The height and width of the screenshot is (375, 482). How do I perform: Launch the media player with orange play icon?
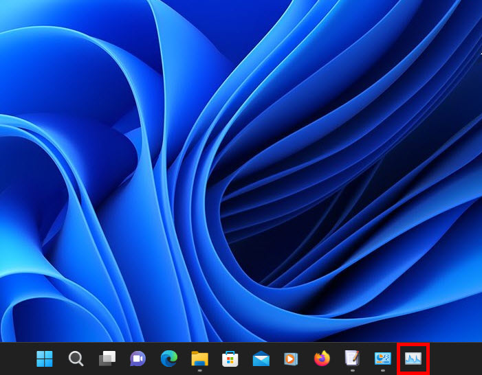pyautogui.click(x=291, y=359)
